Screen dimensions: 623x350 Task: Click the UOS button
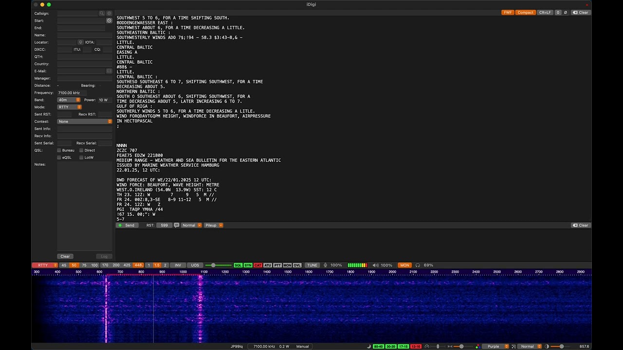[195, 265]
